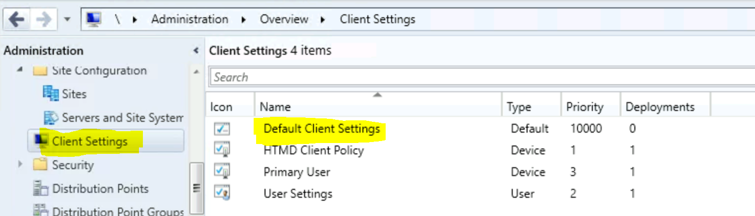Viewport: 755px width, 216px height.
Task: Expand arrow after Administration breadcrumb
Action: pos(244,20)
